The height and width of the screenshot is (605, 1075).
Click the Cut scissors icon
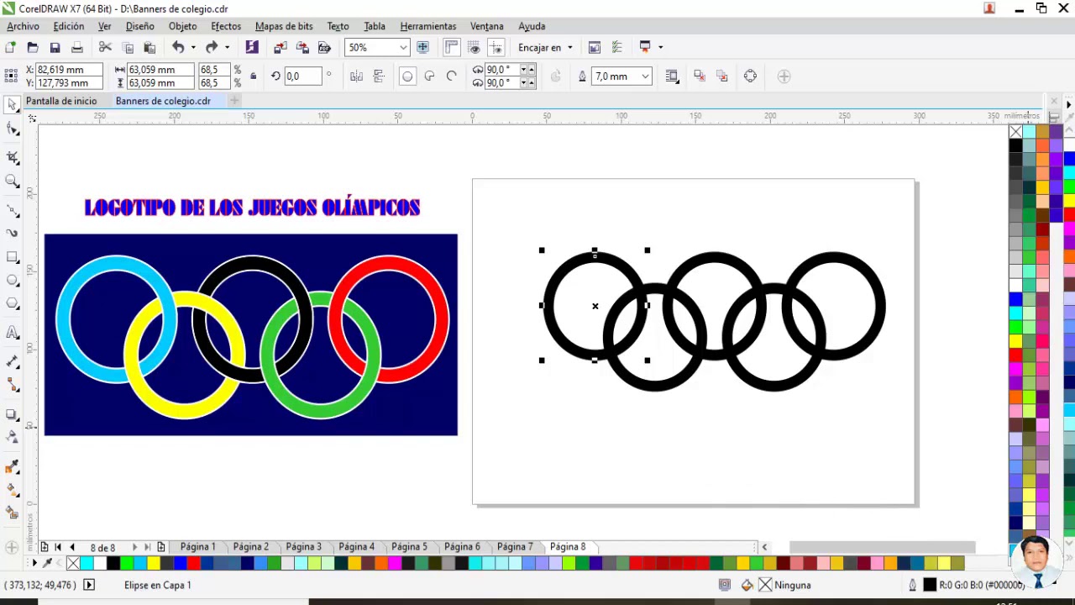coord(105,47)
